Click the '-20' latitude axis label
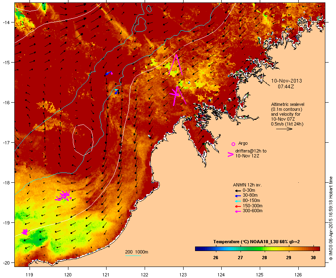 pyautogui.click(x=6, y=263)
